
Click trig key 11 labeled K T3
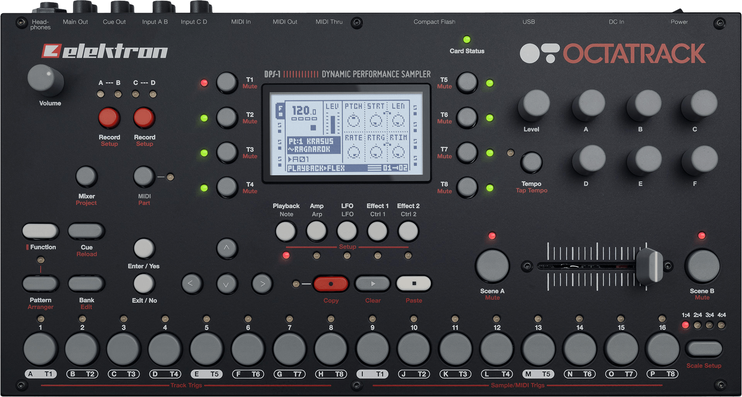[455, 349]
